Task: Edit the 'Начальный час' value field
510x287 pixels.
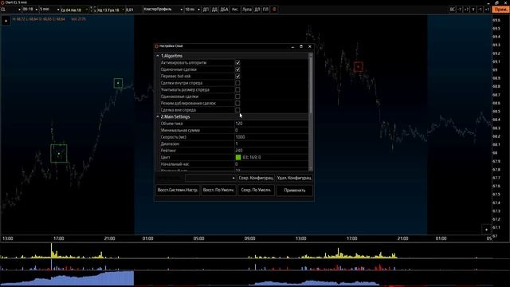Action: 271,164
